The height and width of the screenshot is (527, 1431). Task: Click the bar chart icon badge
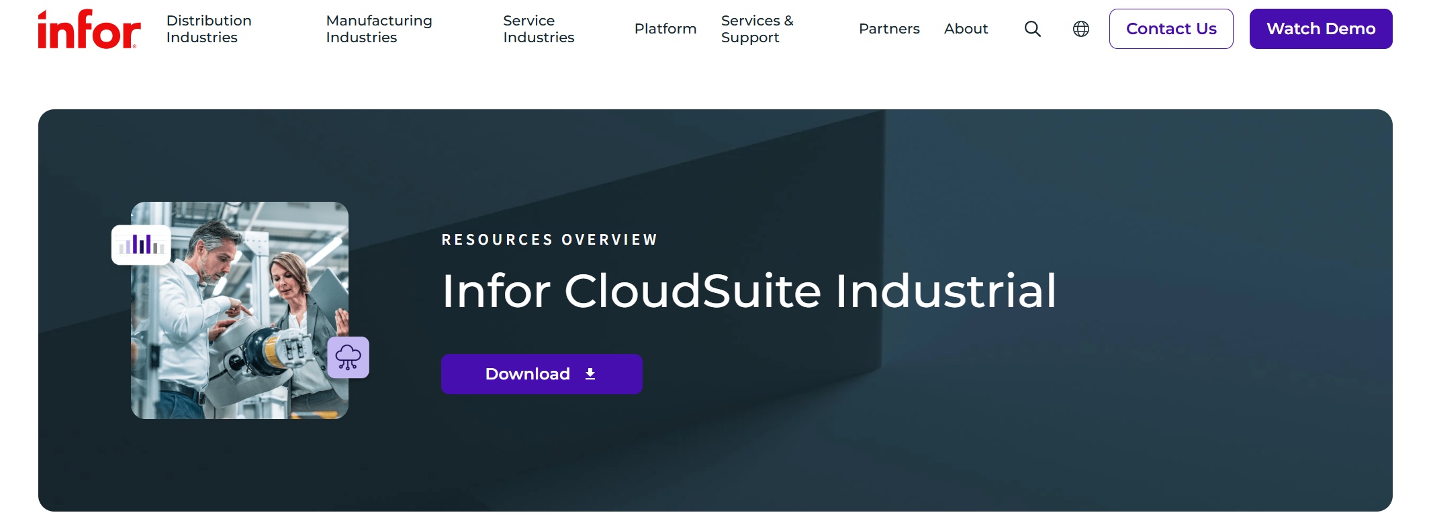(141, 245)
